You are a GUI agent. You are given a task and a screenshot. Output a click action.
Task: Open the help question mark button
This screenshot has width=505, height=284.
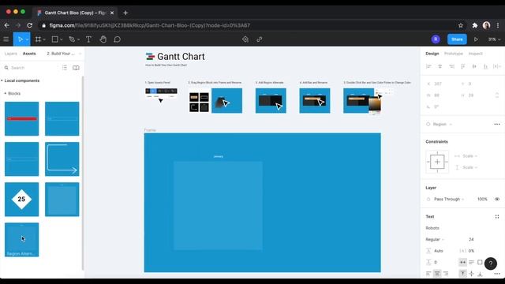click(x=491, y=263)
